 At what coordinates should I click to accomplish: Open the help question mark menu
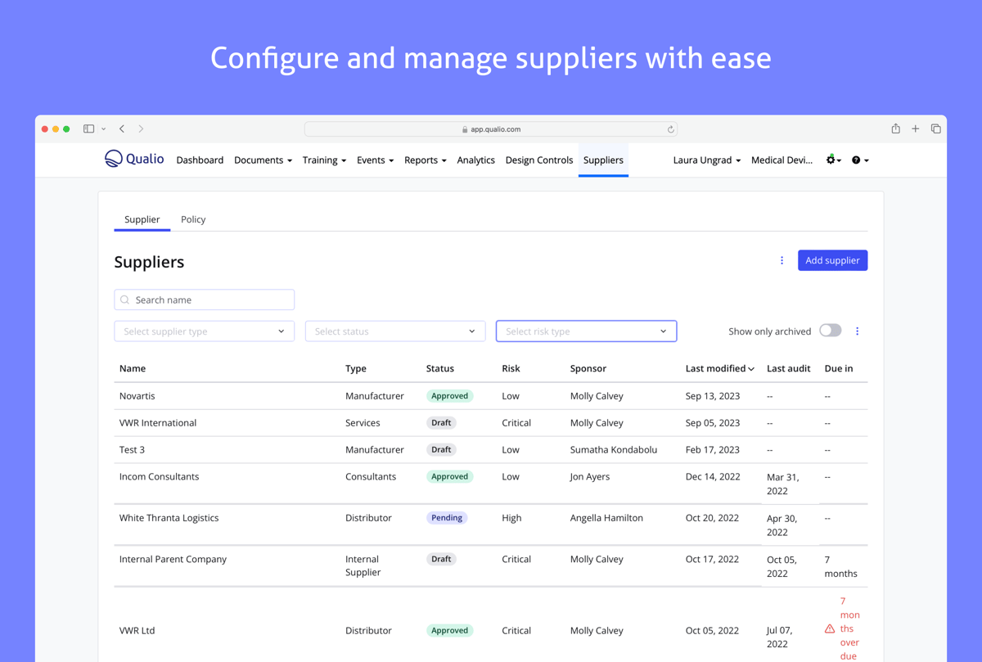point(860,160)
